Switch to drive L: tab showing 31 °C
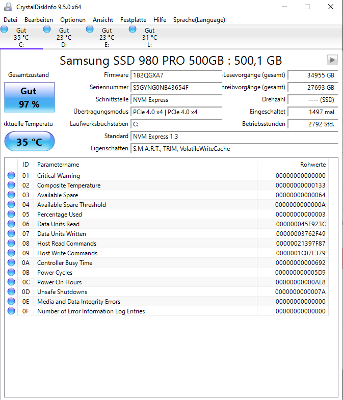 pyautogui.click(x=149, y=37)
